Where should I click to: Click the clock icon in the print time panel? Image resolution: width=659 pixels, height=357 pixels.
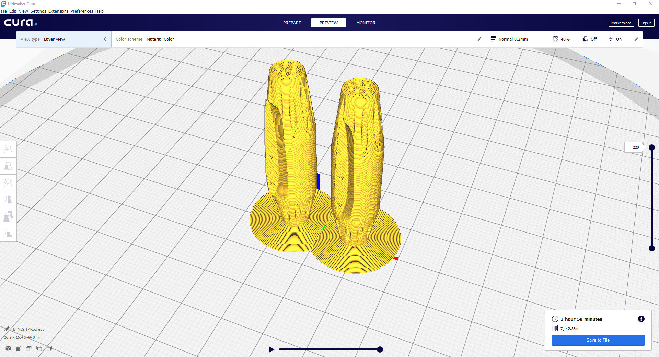tap(555, 319)
